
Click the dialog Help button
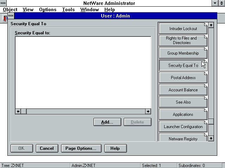pyautogui.click(x=116, y=148)
